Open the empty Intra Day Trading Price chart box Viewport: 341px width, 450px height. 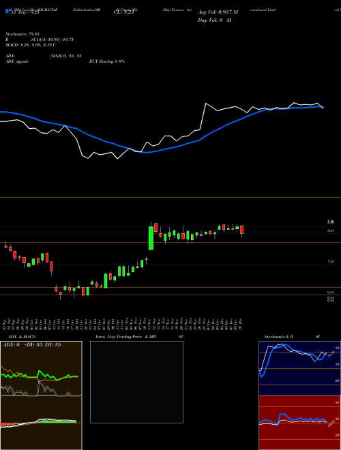(136, 382)
